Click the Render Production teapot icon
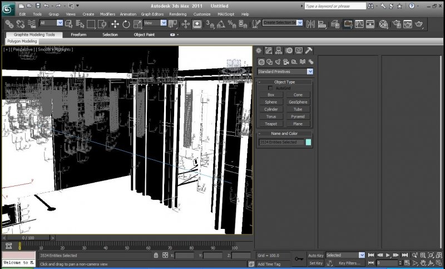The image size is (445, 269). (419, 24)
